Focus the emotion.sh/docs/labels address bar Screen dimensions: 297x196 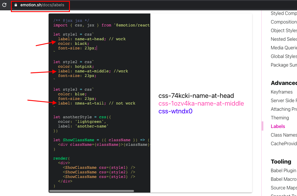click(42, 5)
